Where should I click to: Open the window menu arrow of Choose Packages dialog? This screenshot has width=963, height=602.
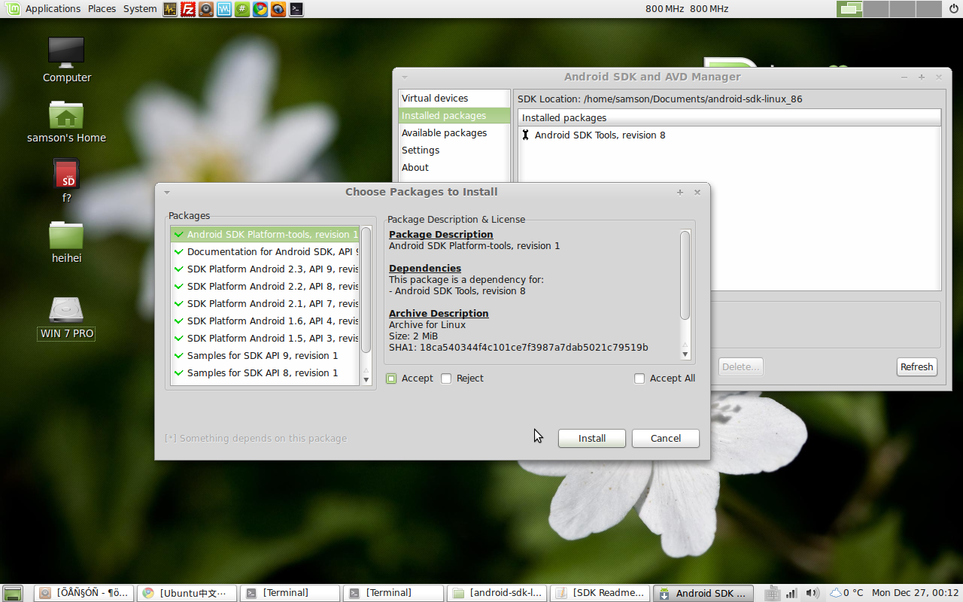coord(167,192)
